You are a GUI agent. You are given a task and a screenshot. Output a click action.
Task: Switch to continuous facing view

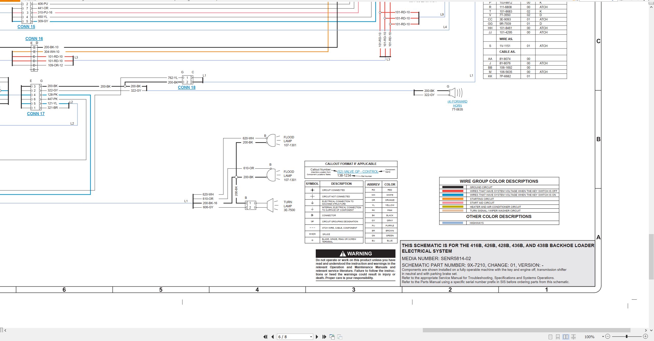[574, 337]
